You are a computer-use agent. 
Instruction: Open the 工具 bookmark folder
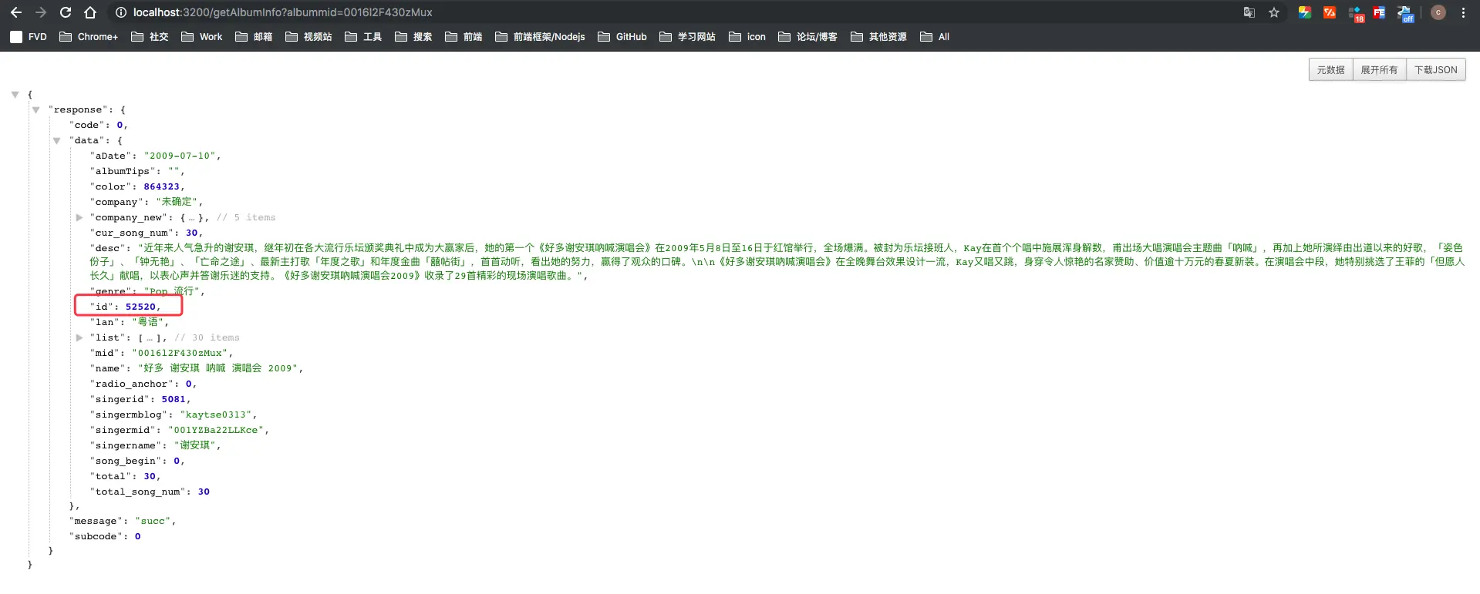pos(363,36)
